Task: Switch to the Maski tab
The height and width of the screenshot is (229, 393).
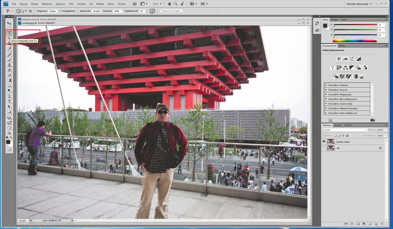Action: point(342,46)
